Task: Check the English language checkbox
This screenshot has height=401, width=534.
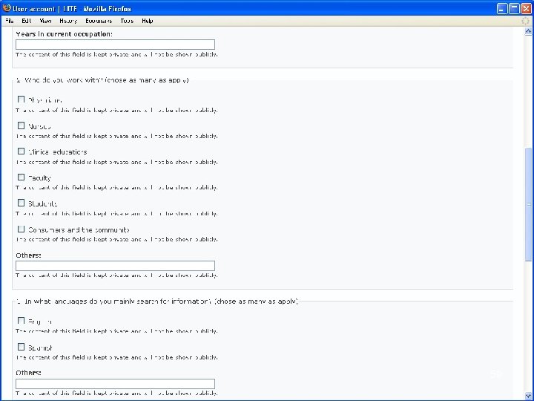Action: coord(21,321)
